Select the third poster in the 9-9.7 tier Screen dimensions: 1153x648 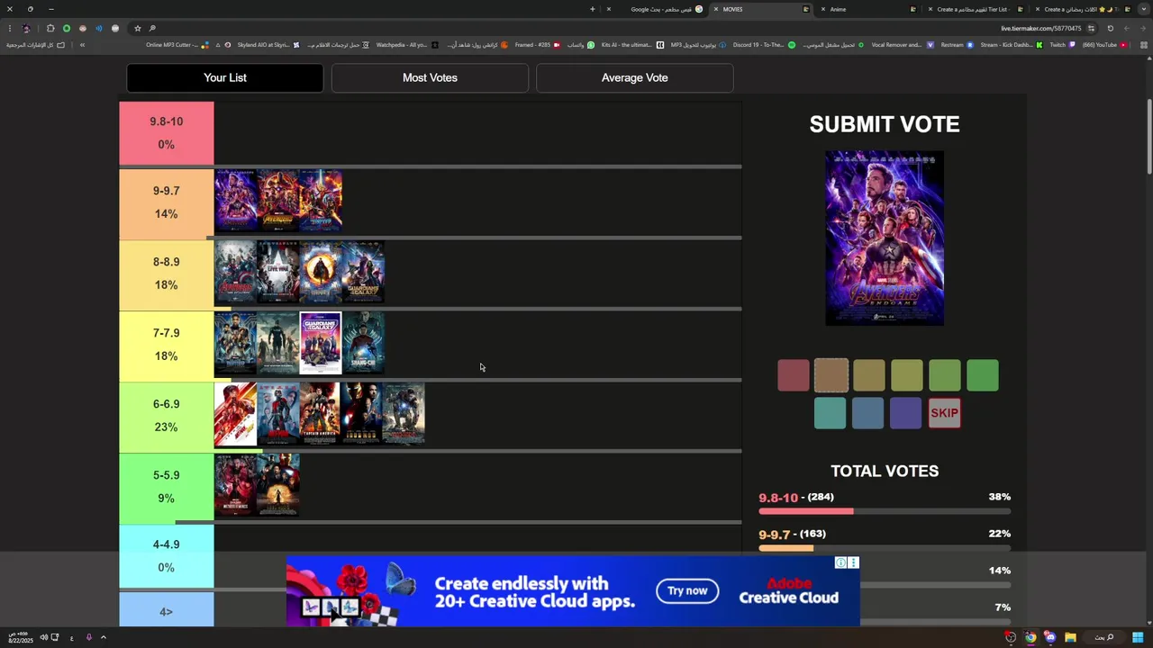[321, 201]
